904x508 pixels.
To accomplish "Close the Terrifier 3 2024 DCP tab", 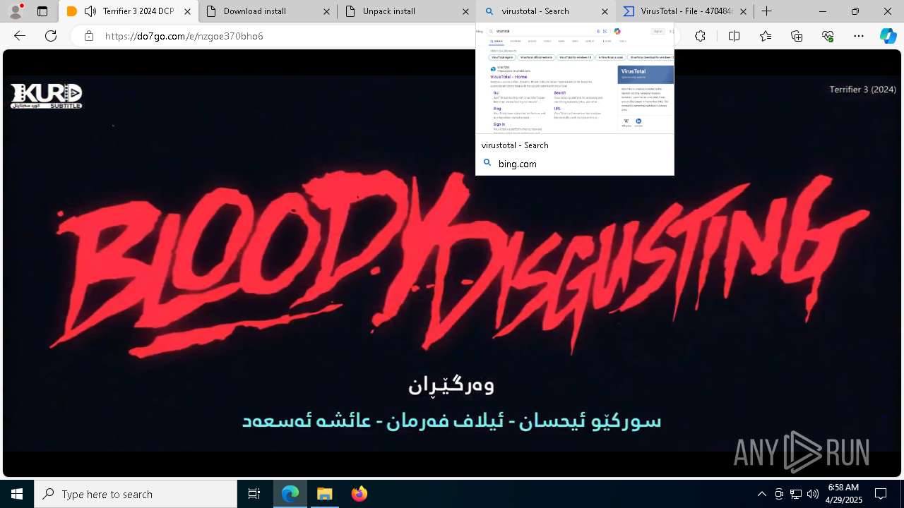I will 187,11.
